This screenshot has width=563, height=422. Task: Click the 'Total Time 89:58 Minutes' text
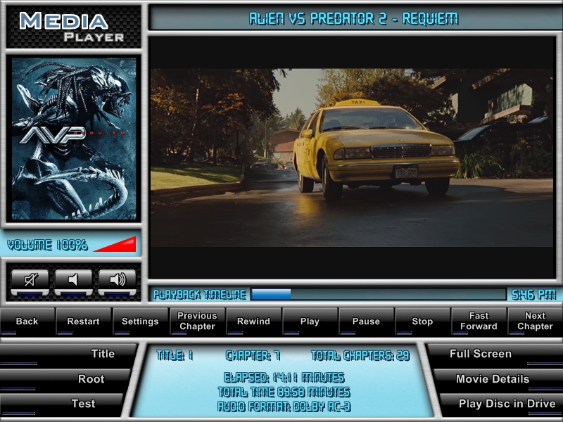point(284,392)
